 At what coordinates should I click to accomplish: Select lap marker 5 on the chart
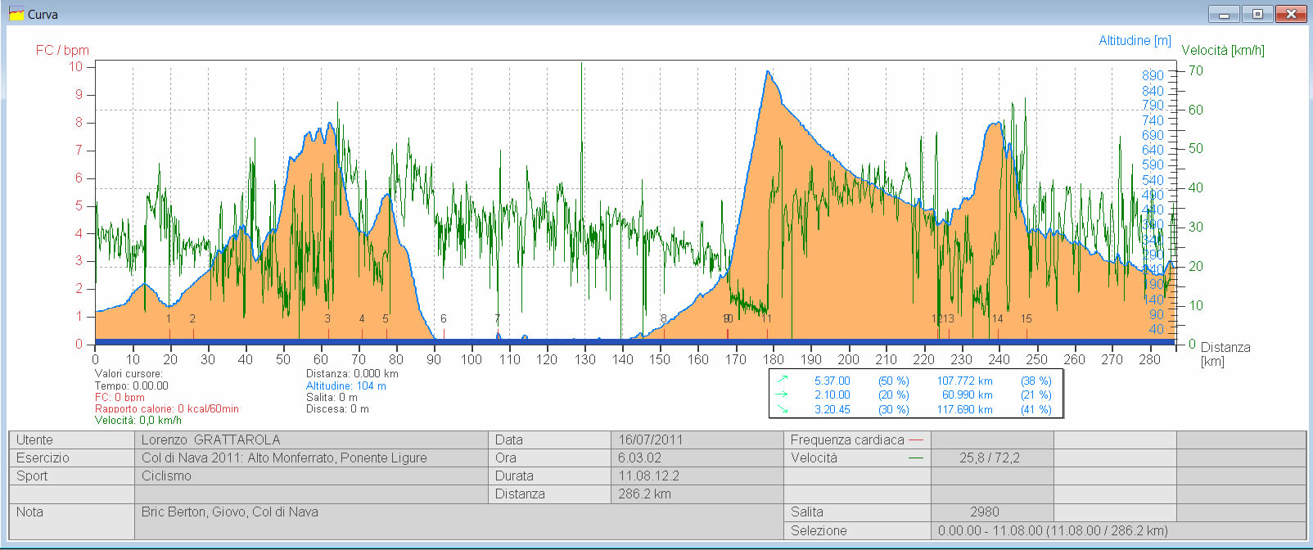[x=386, y=319]
